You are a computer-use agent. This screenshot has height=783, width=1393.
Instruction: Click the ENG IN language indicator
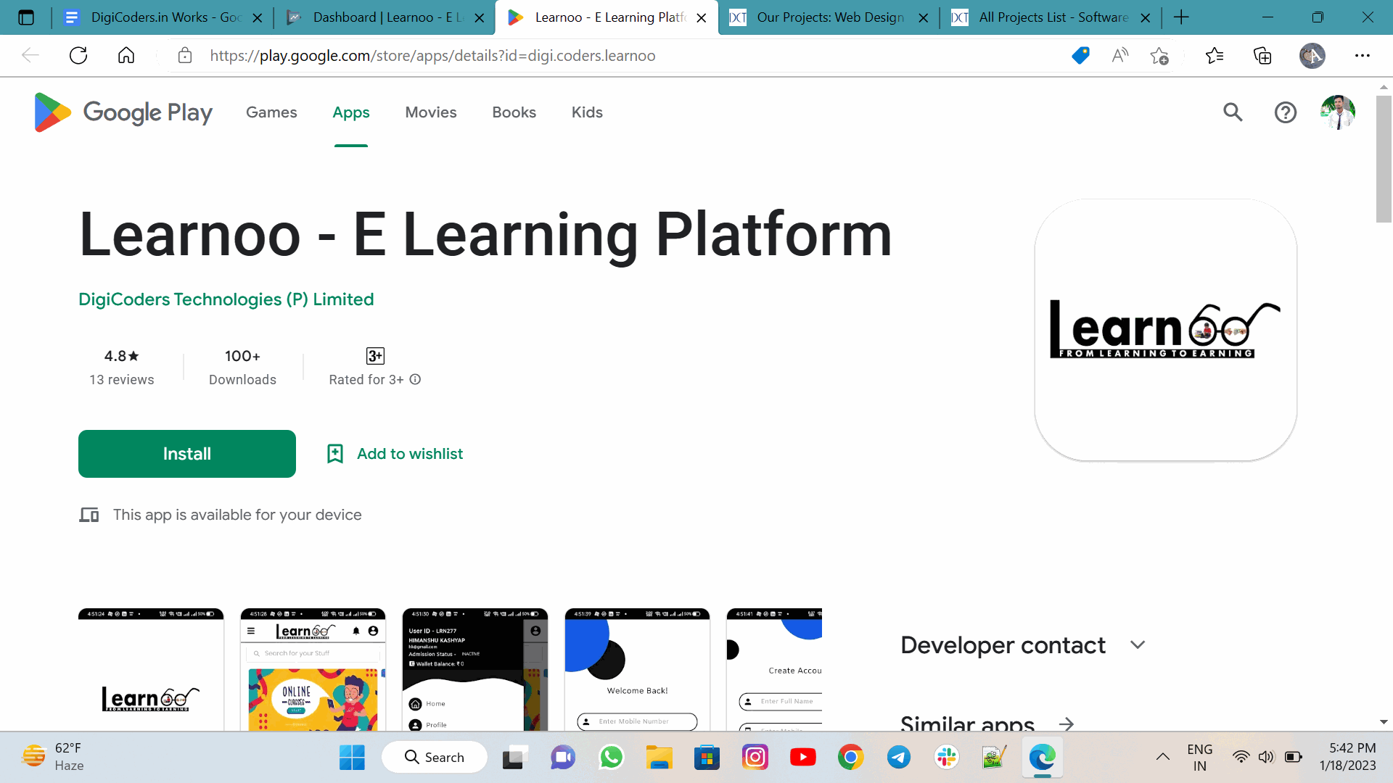pos(1200,757)
